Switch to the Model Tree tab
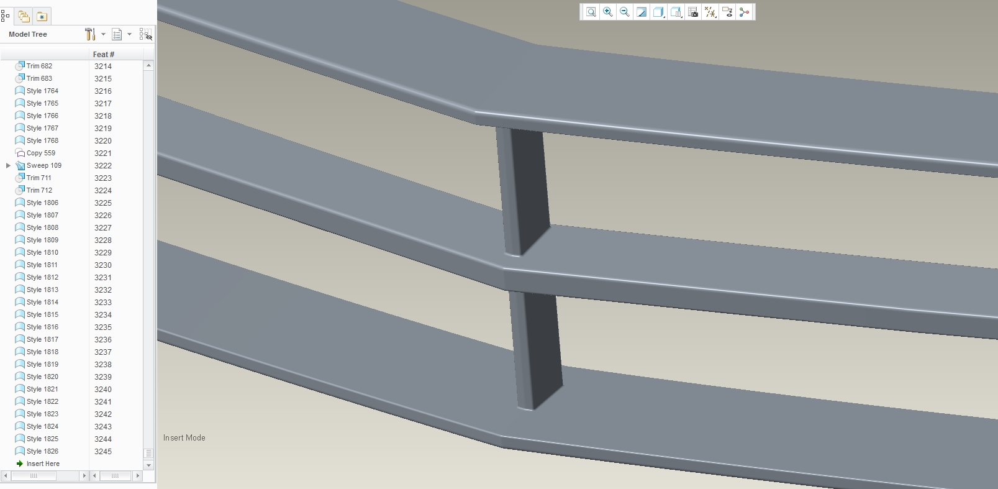Viewport: 998px width, 489px height. point(6,16)
